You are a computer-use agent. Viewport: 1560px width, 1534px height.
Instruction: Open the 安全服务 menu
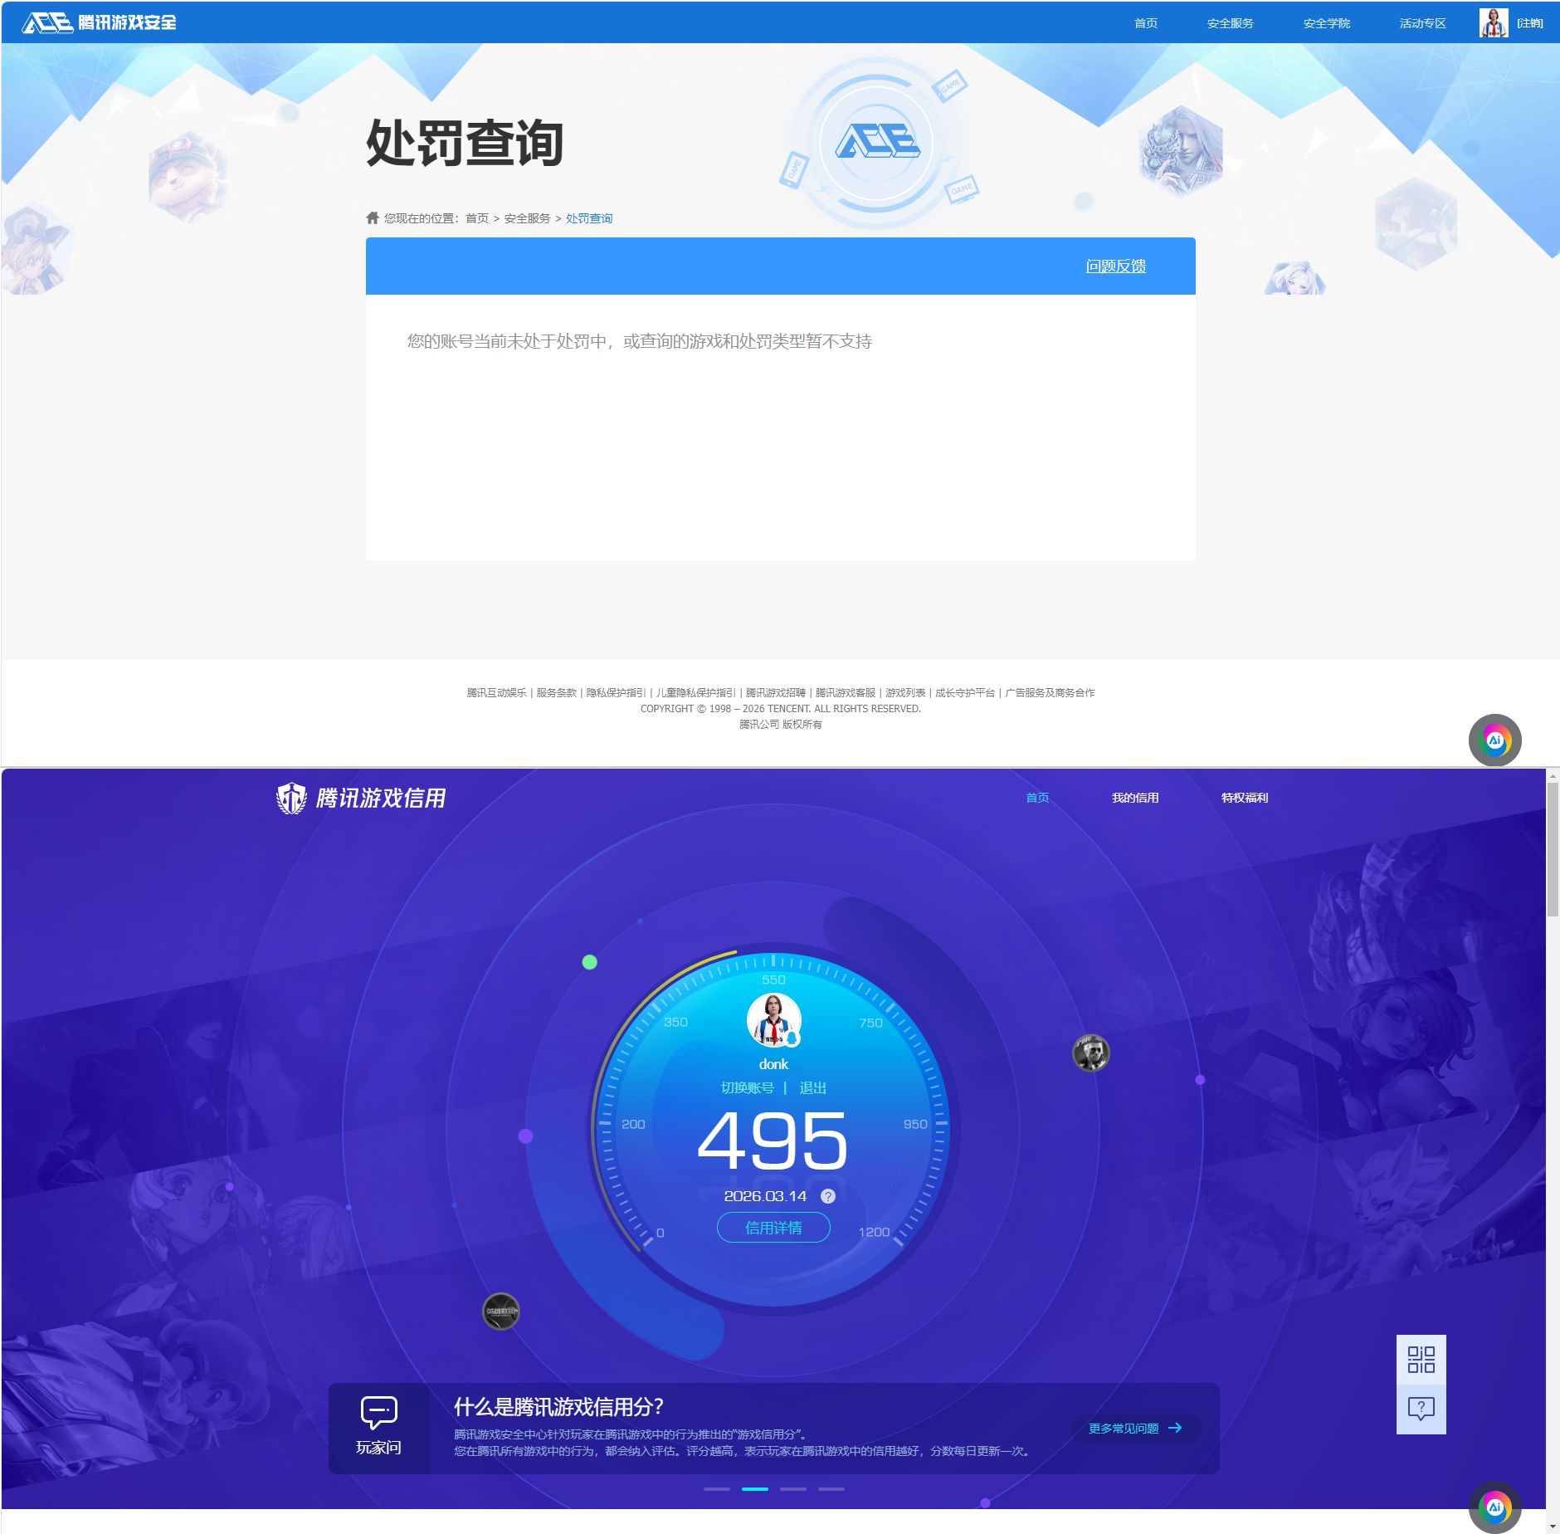tap(1231, 22)
